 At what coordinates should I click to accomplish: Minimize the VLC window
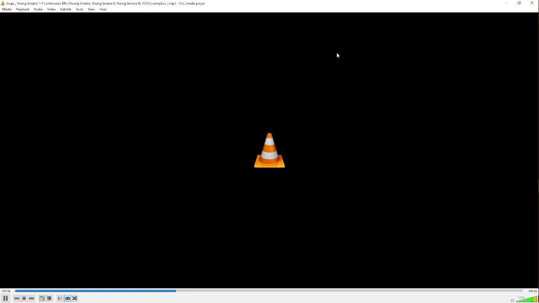(507, 3)
